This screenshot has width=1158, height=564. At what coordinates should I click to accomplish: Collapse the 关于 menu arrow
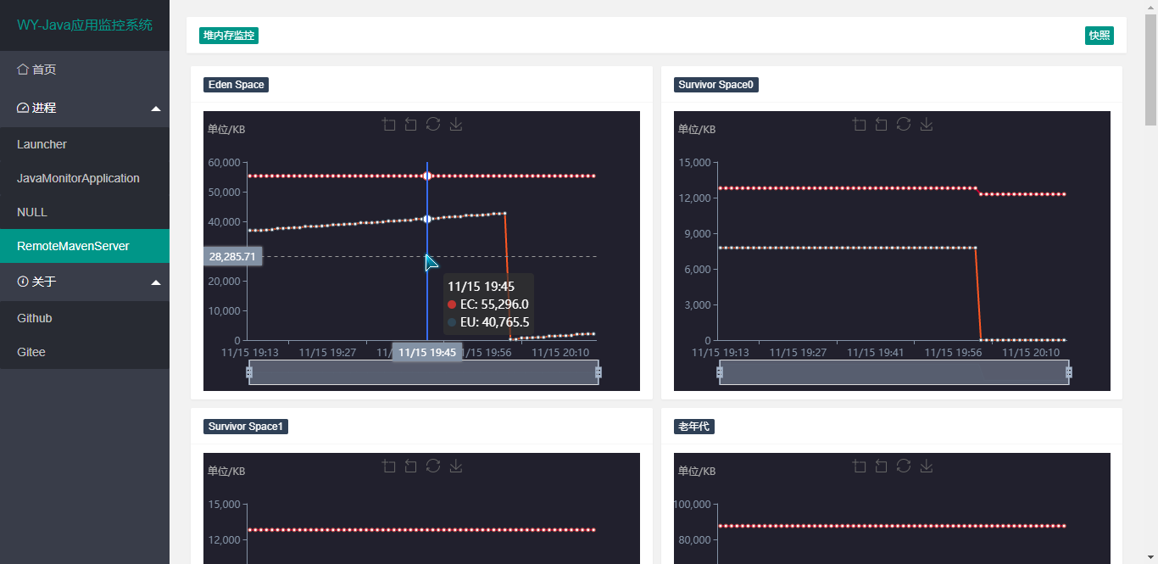point(156,282)
